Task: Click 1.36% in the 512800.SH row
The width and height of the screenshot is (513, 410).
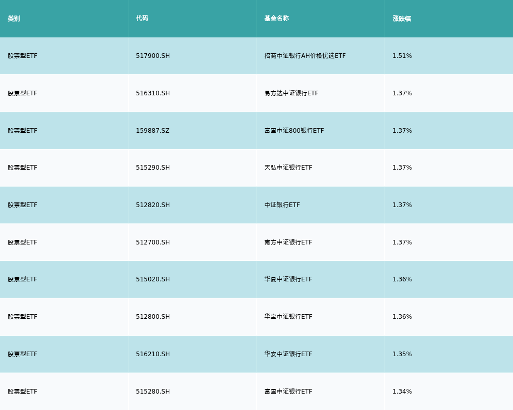Action: point(402,317)
